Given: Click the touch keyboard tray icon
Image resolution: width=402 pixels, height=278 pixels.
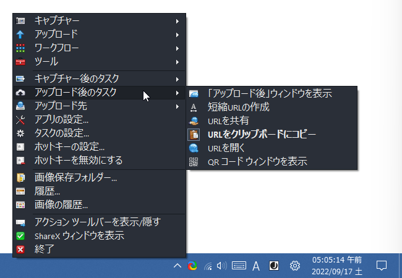Looking at the screenshot, I should click(x=239, y=266).
